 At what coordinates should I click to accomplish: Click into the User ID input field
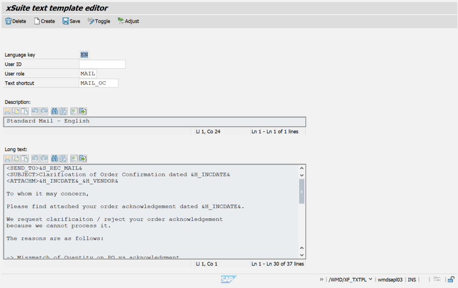tap(102, 64)
